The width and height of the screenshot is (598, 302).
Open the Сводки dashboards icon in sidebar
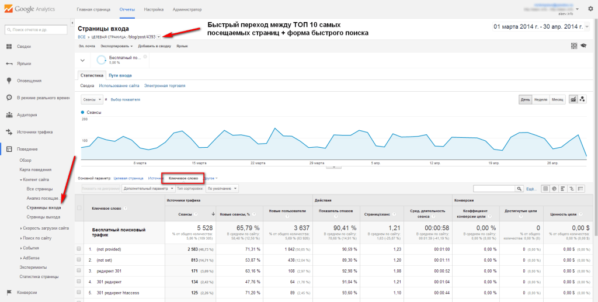9,46
